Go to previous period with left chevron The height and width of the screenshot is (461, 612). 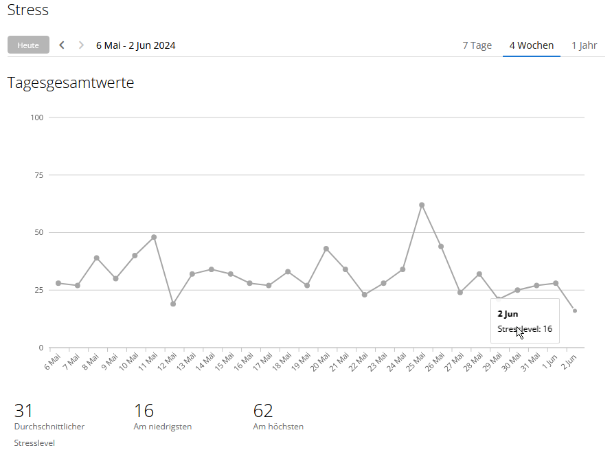(62, 45)
